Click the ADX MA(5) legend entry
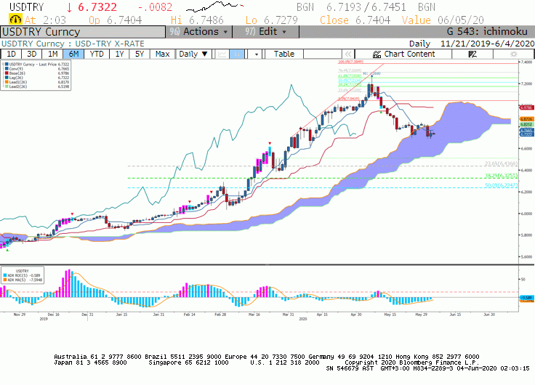The width and height of the screenshot is (535, 385). pyautogui.click(x=23, y=280)
